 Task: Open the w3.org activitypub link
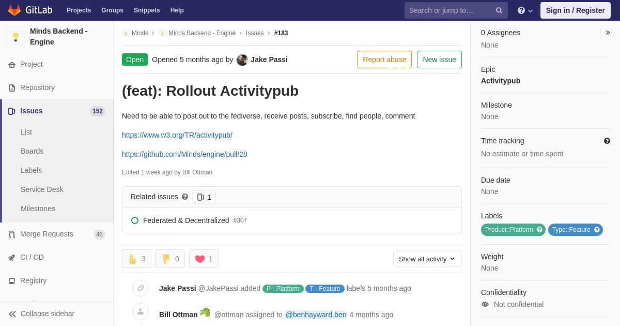[177, 135]
